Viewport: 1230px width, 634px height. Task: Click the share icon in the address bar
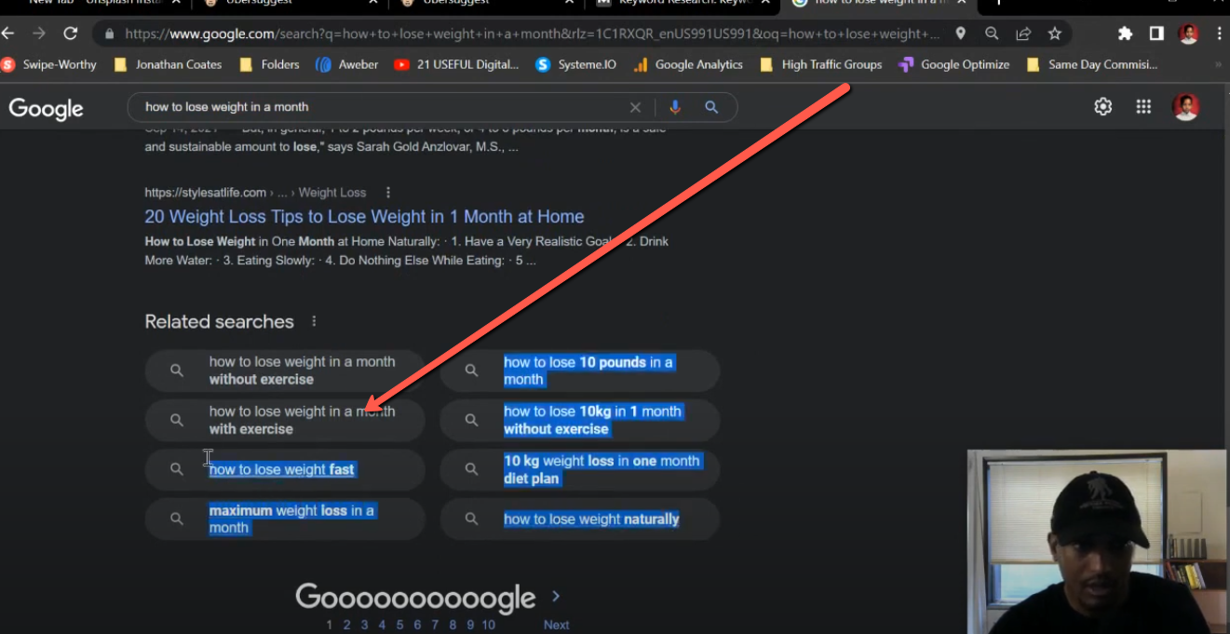[x=1022, y=33]
